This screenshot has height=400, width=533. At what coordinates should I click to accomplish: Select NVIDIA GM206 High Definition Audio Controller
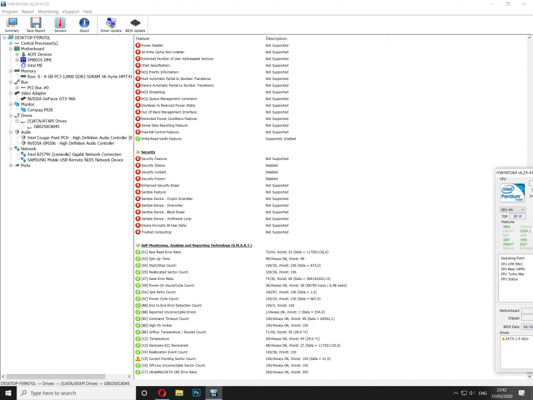pos(71,143)
